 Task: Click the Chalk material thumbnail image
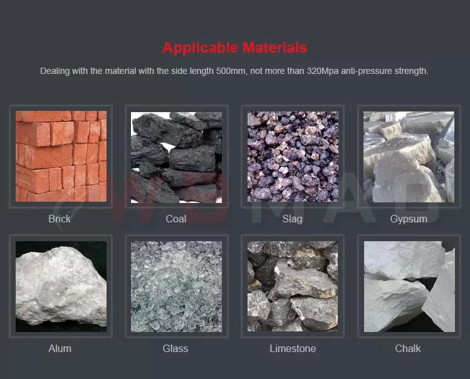(409, 286)
